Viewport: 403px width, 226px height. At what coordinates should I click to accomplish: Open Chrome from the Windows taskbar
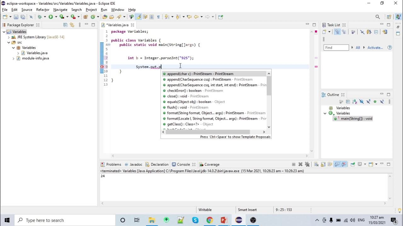click(x=210, y=220)
